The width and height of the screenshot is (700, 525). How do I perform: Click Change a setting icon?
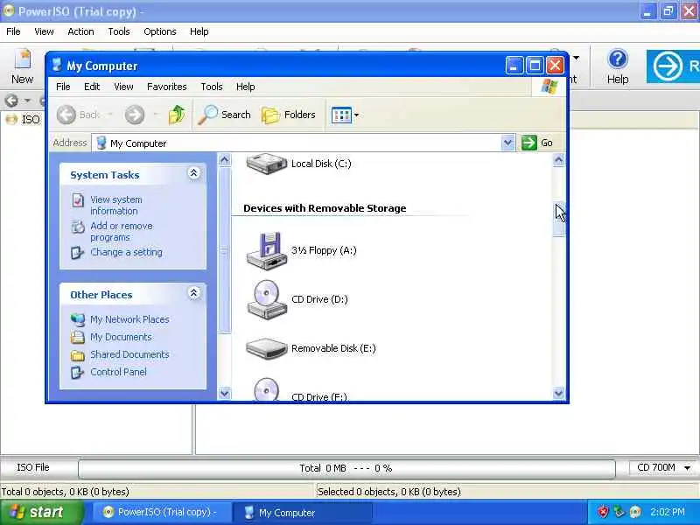(x=77, y=253)
